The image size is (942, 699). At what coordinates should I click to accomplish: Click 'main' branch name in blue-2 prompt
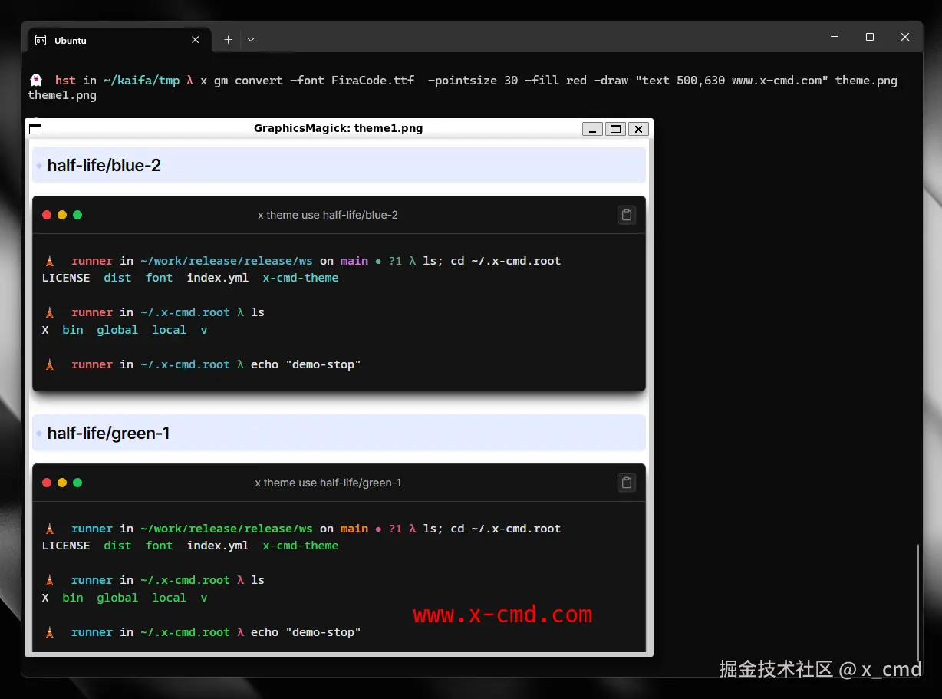coord(354,261)
